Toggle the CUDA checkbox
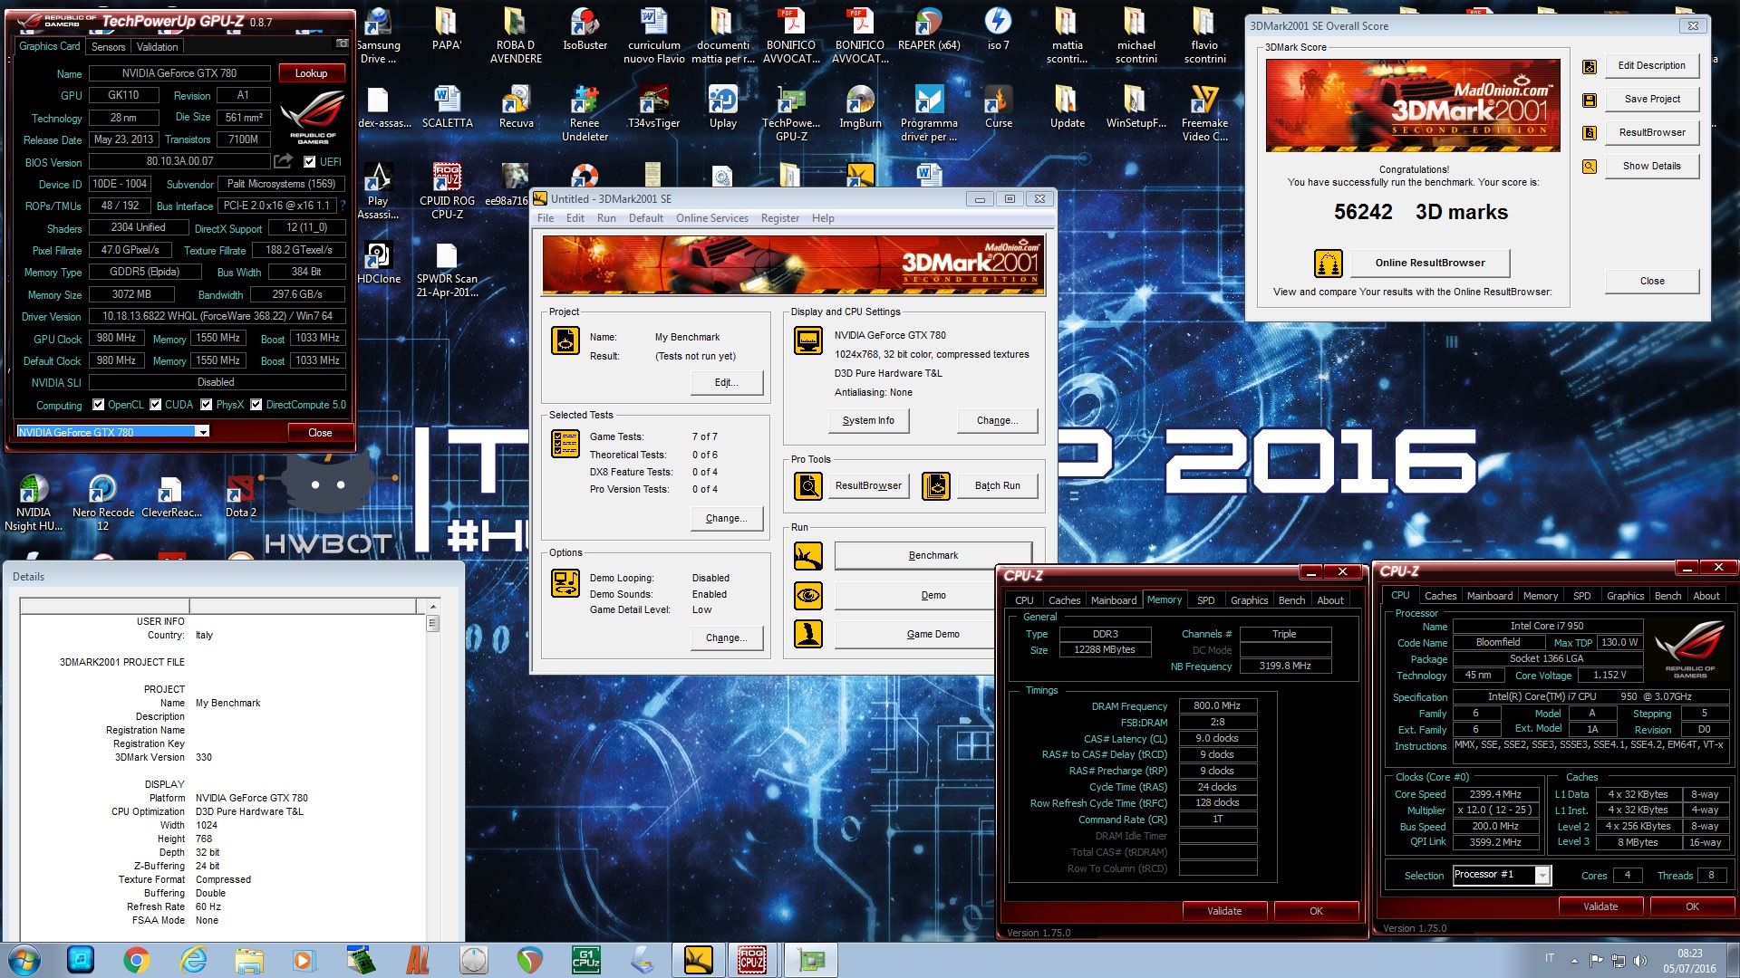 (156, 405)
